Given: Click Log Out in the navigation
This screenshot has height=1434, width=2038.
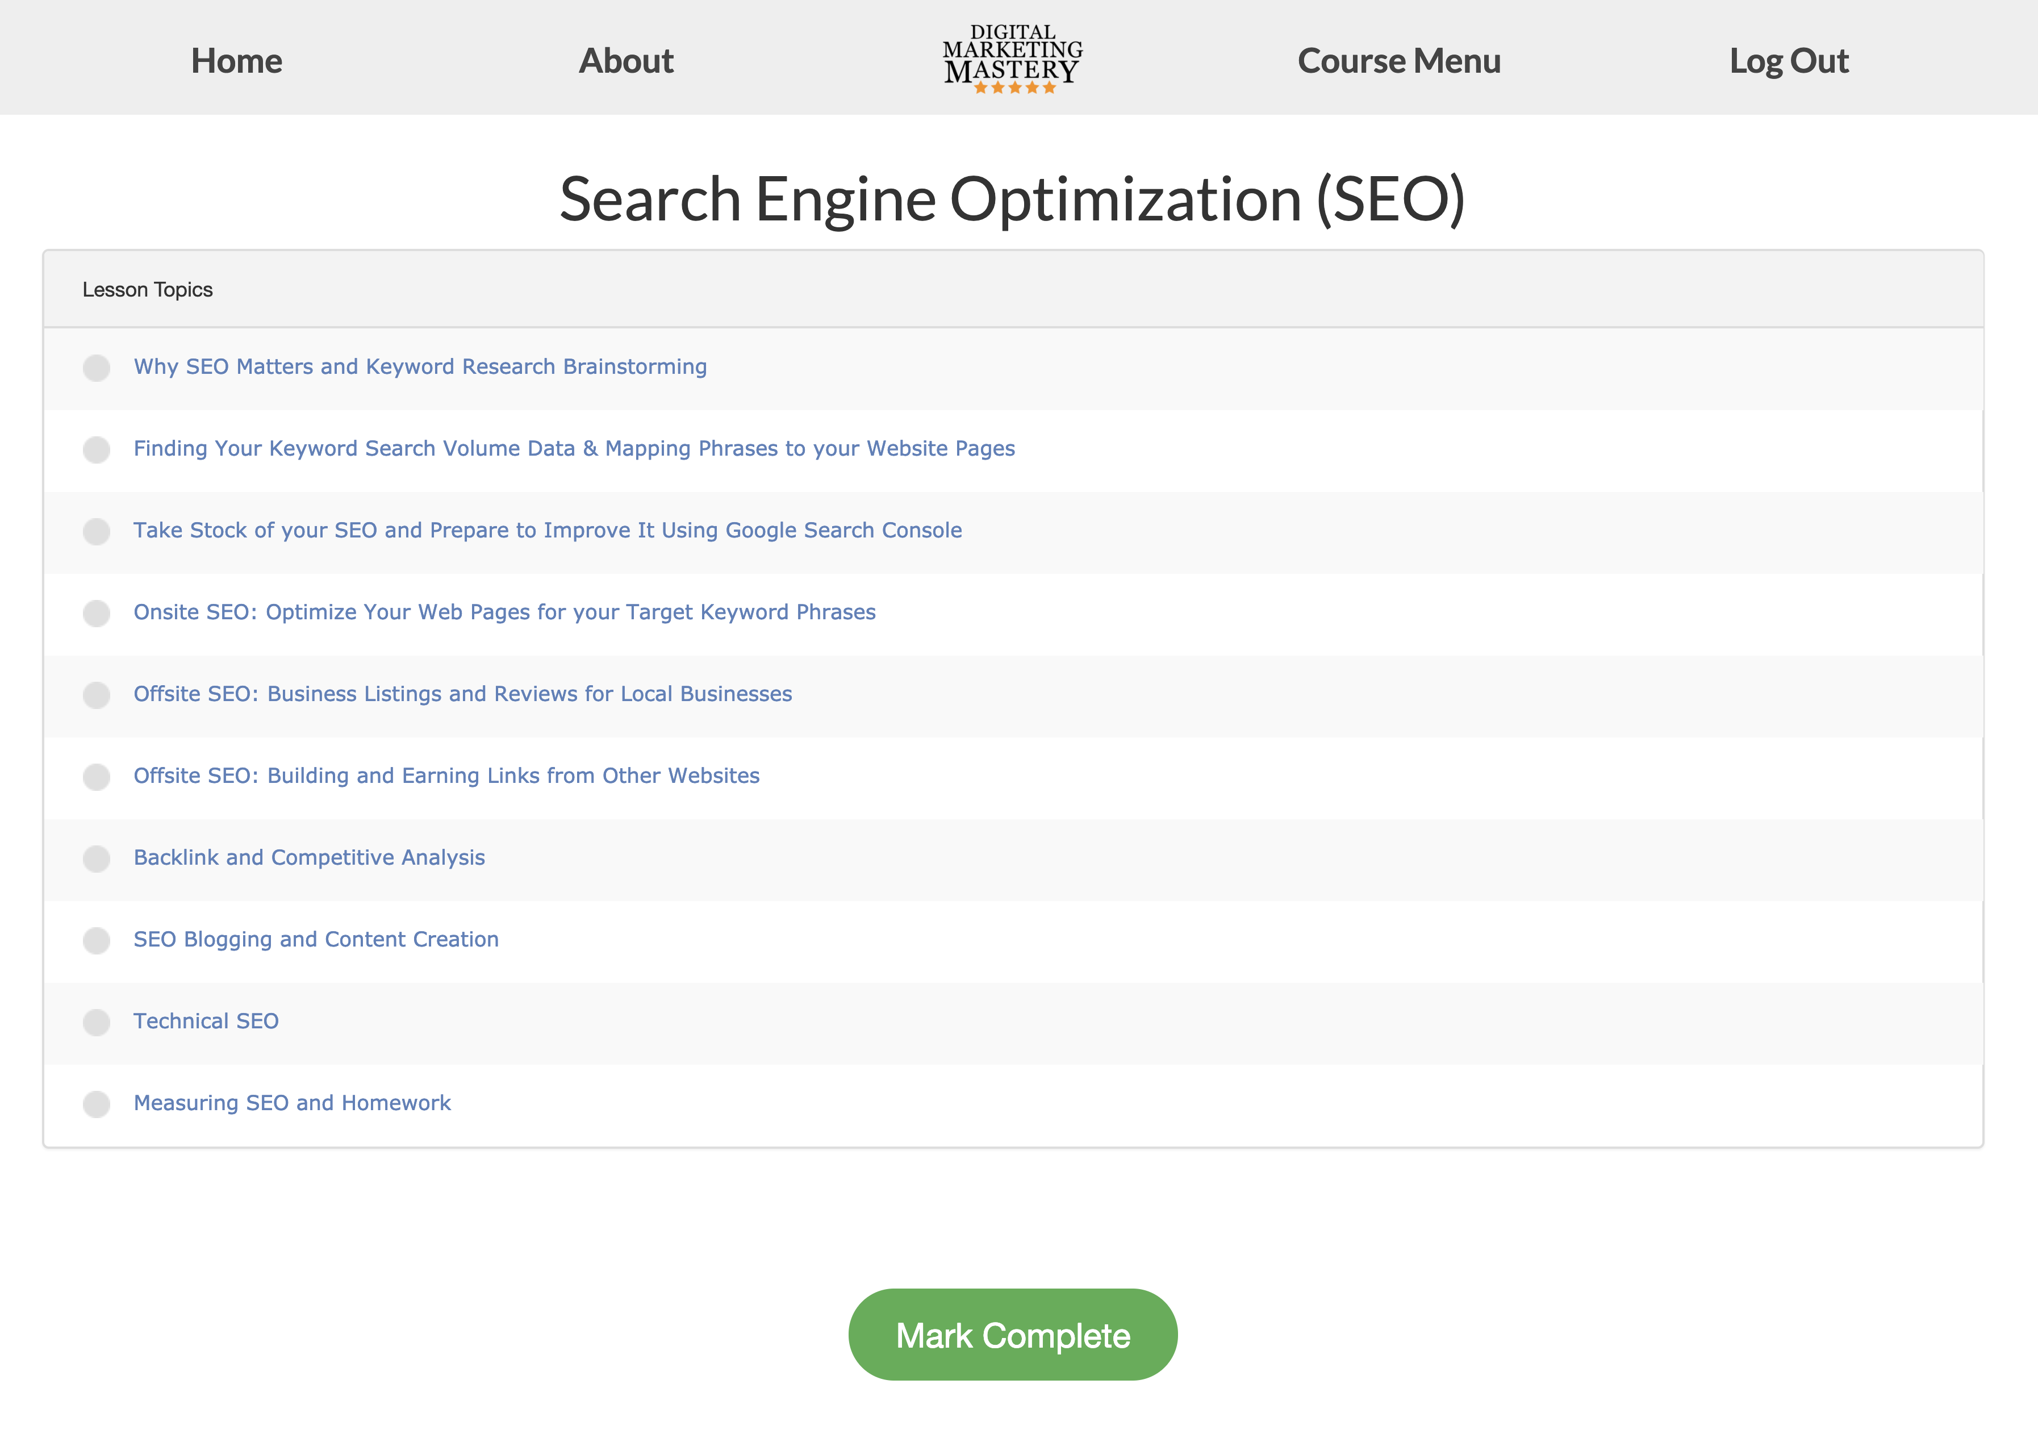Looking at the screenshot, I should (x=1789, y=61).
